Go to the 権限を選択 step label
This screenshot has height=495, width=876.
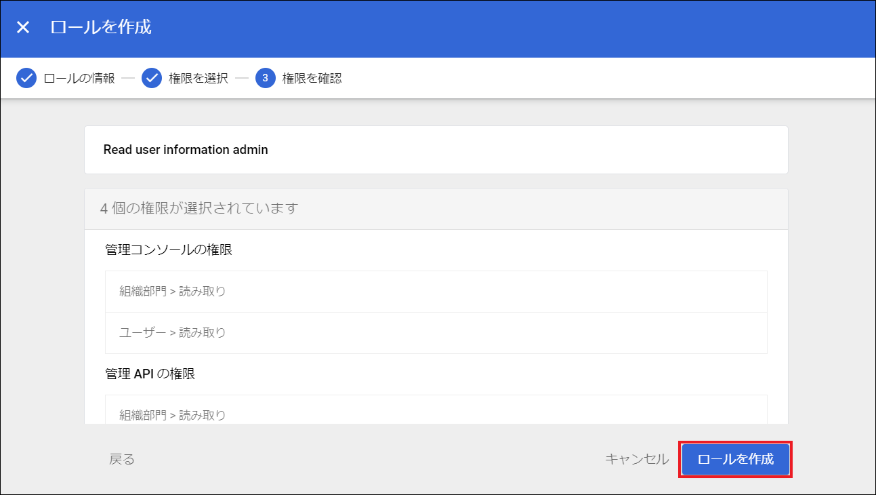(199, 79)
